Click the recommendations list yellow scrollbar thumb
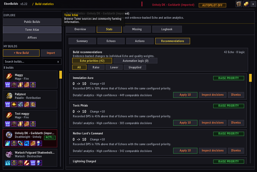The width and height of the screenshot is (257, 172). [250, 78]
